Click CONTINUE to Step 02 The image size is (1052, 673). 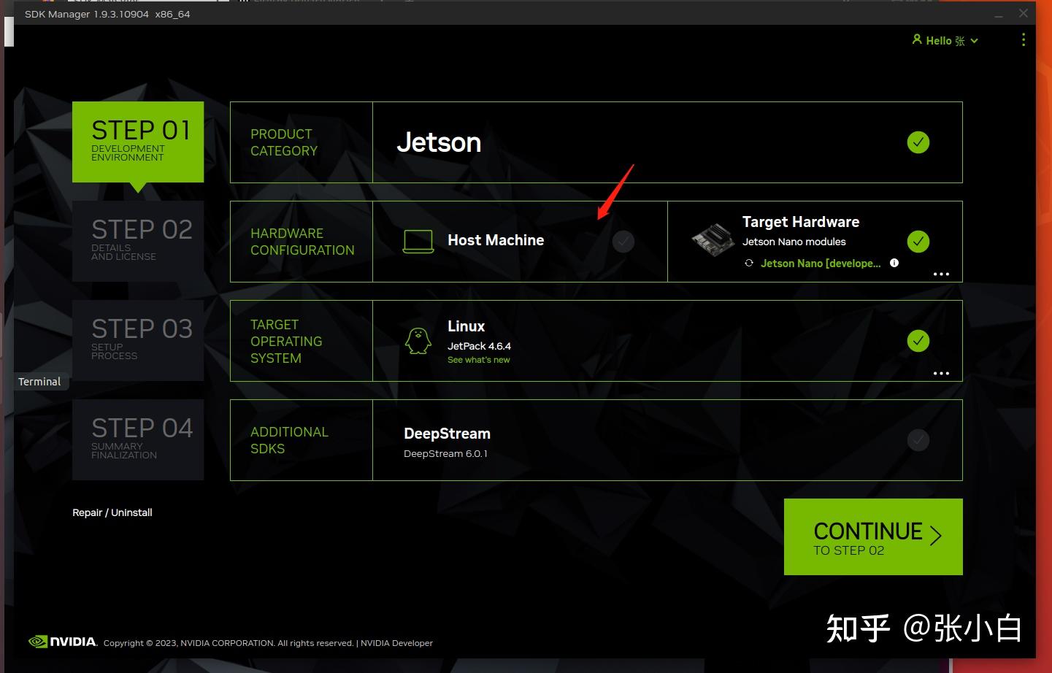[x=873, y=537]
